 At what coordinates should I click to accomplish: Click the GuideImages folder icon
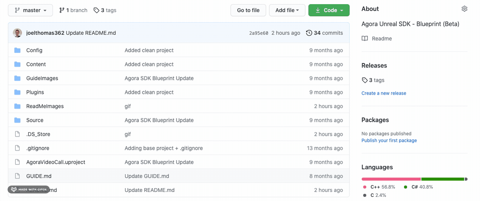coord(17,78)
